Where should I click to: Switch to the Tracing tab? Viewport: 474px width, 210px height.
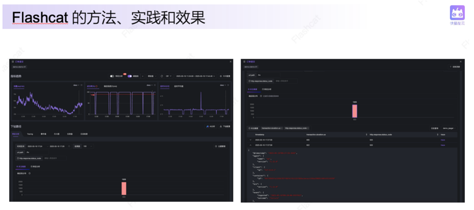(x=30, y=134)
